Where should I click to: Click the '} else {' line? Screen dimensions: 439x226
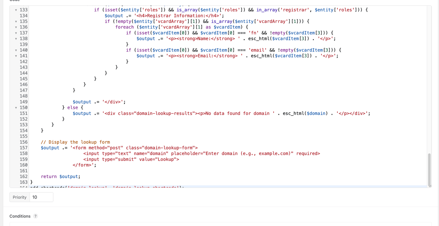click(73, 108)
